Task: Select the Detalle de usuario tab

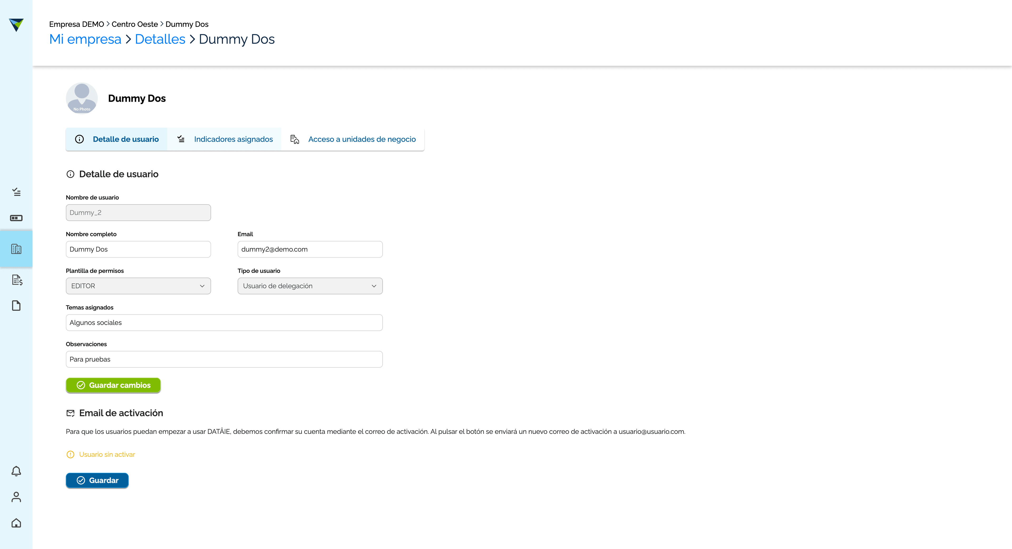Action: point(117,139)
